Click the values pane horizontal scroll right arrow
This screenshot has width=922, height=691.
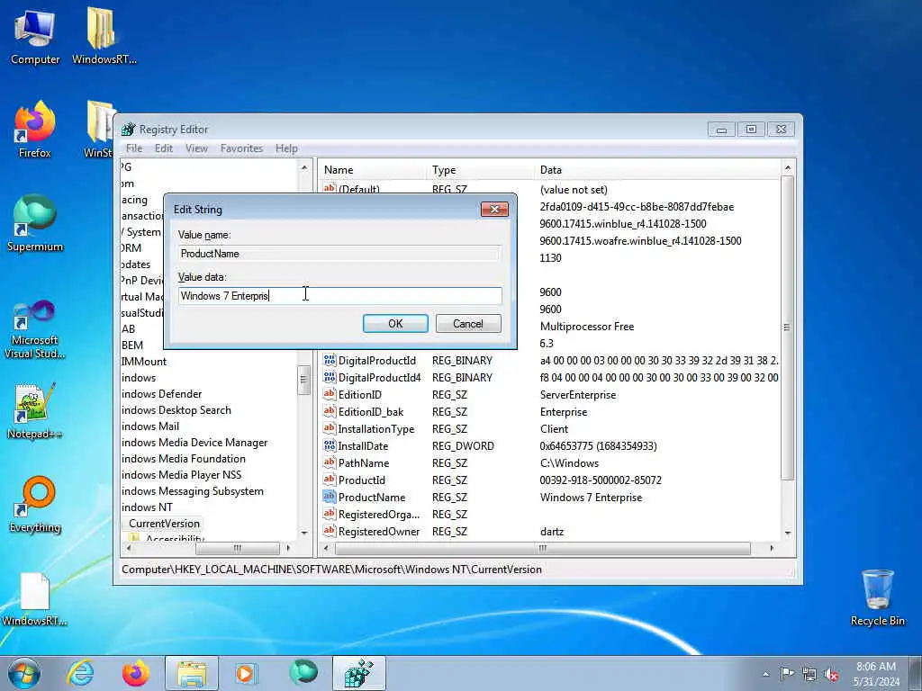coord(772,548)
